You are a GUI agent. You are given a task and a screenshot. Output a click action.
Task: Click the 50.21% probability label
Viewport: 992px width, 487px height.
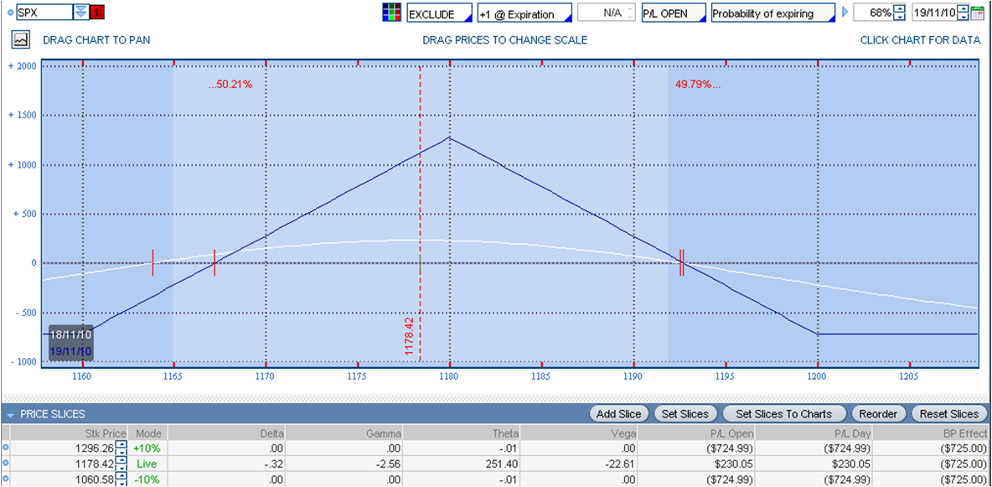(x=230, y=84)
